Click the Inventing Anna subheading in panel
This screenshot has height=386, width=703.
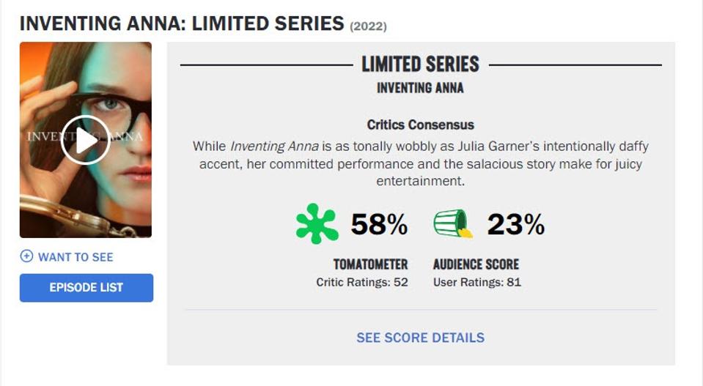click(x=420, y=88)
